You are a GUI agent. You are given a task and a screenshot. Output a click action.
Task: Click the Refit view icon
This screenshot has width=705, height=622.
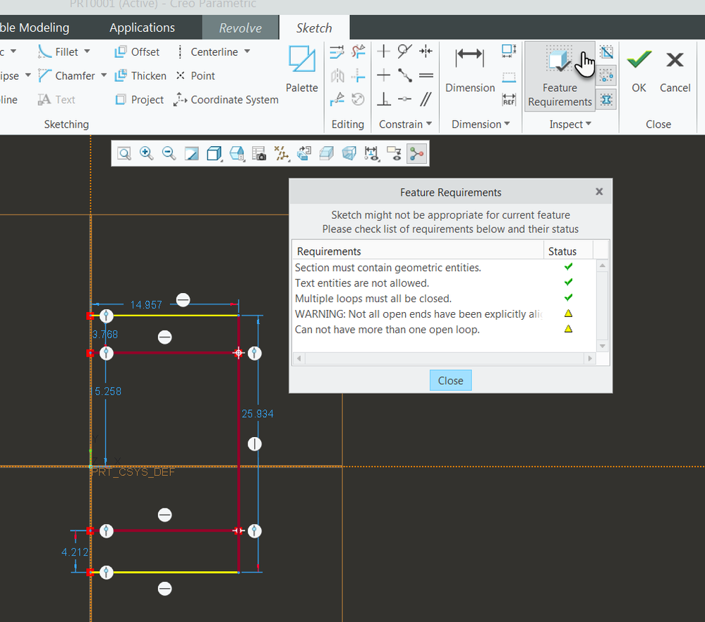click(124, 153)
